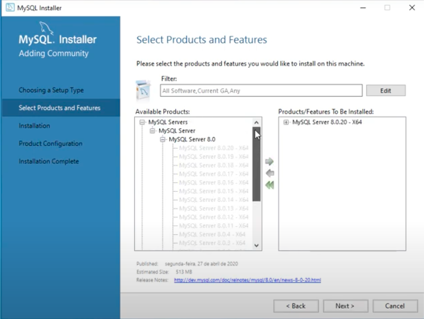Open the release notes hyperlink
This screenshot has width=424, height=319.
click(x=248, y=280)
